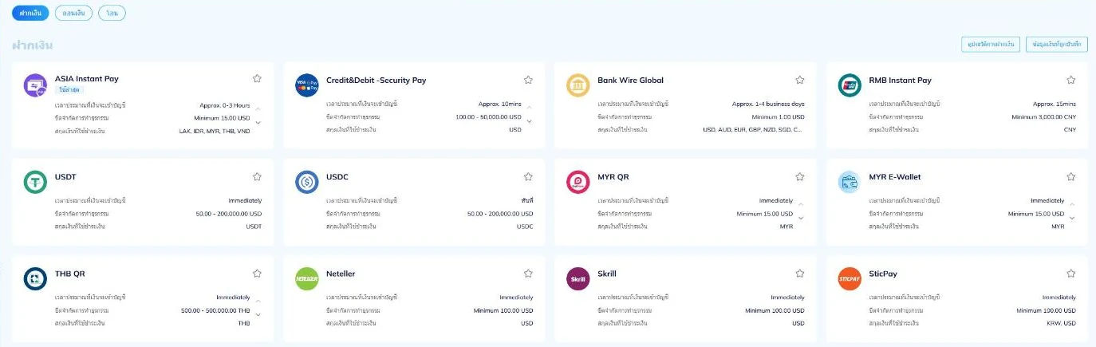
Task: Click the green USDT Tether logo
Action: click(35, 182)
